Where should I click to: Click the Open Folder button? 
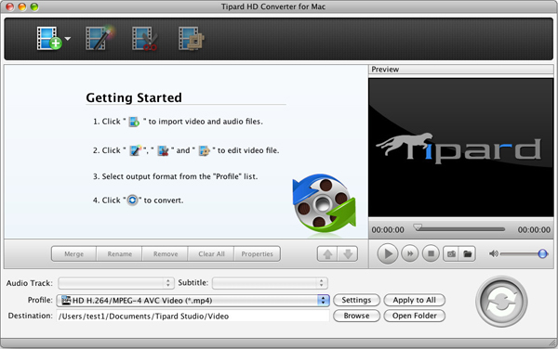pos(414,316)
